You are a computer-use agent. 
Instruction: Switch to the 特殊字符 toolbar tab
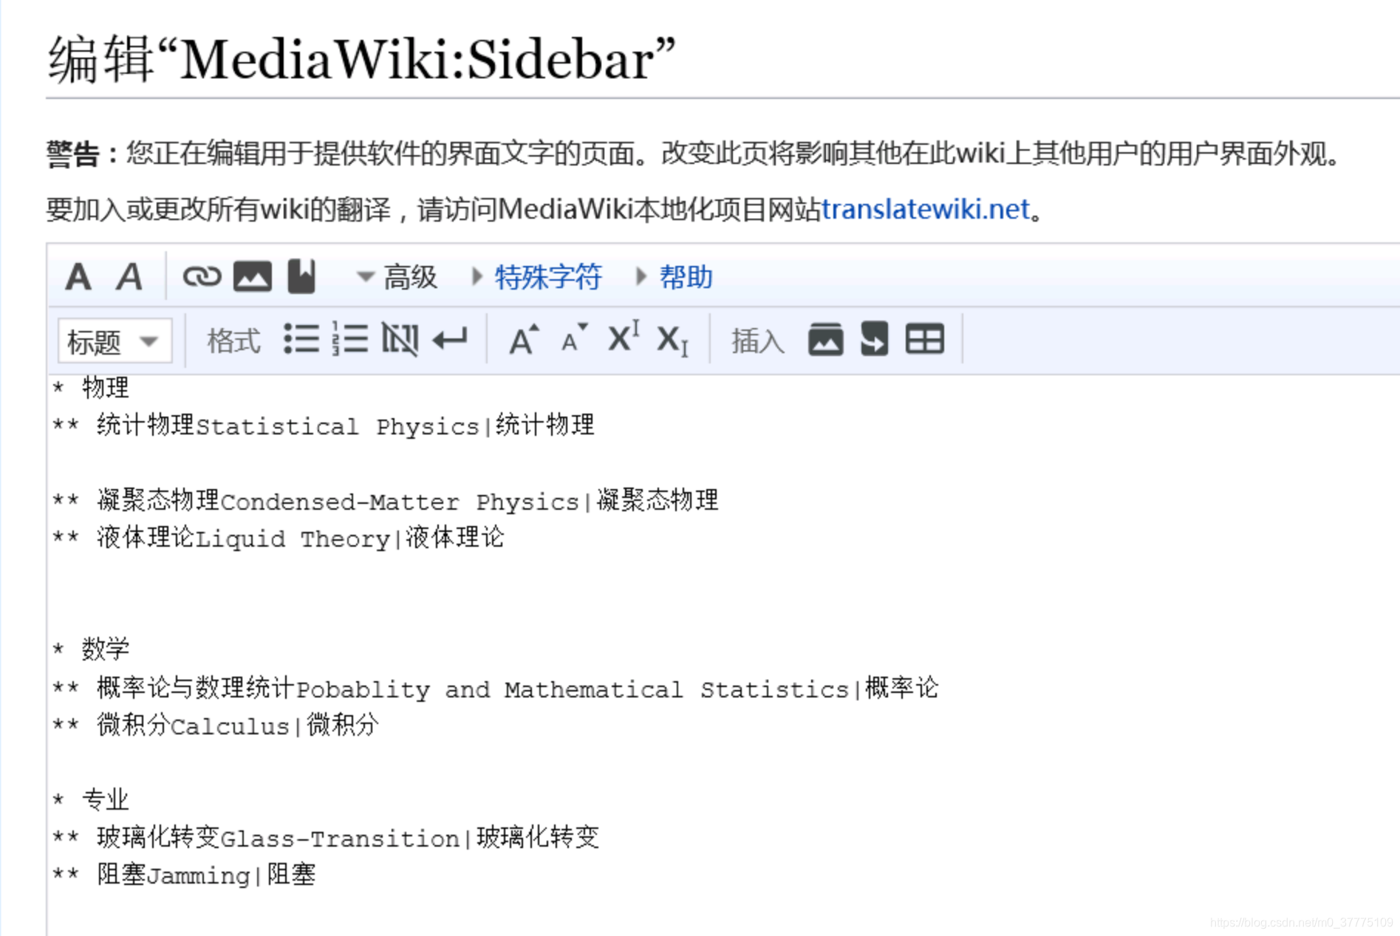[547, 277]
